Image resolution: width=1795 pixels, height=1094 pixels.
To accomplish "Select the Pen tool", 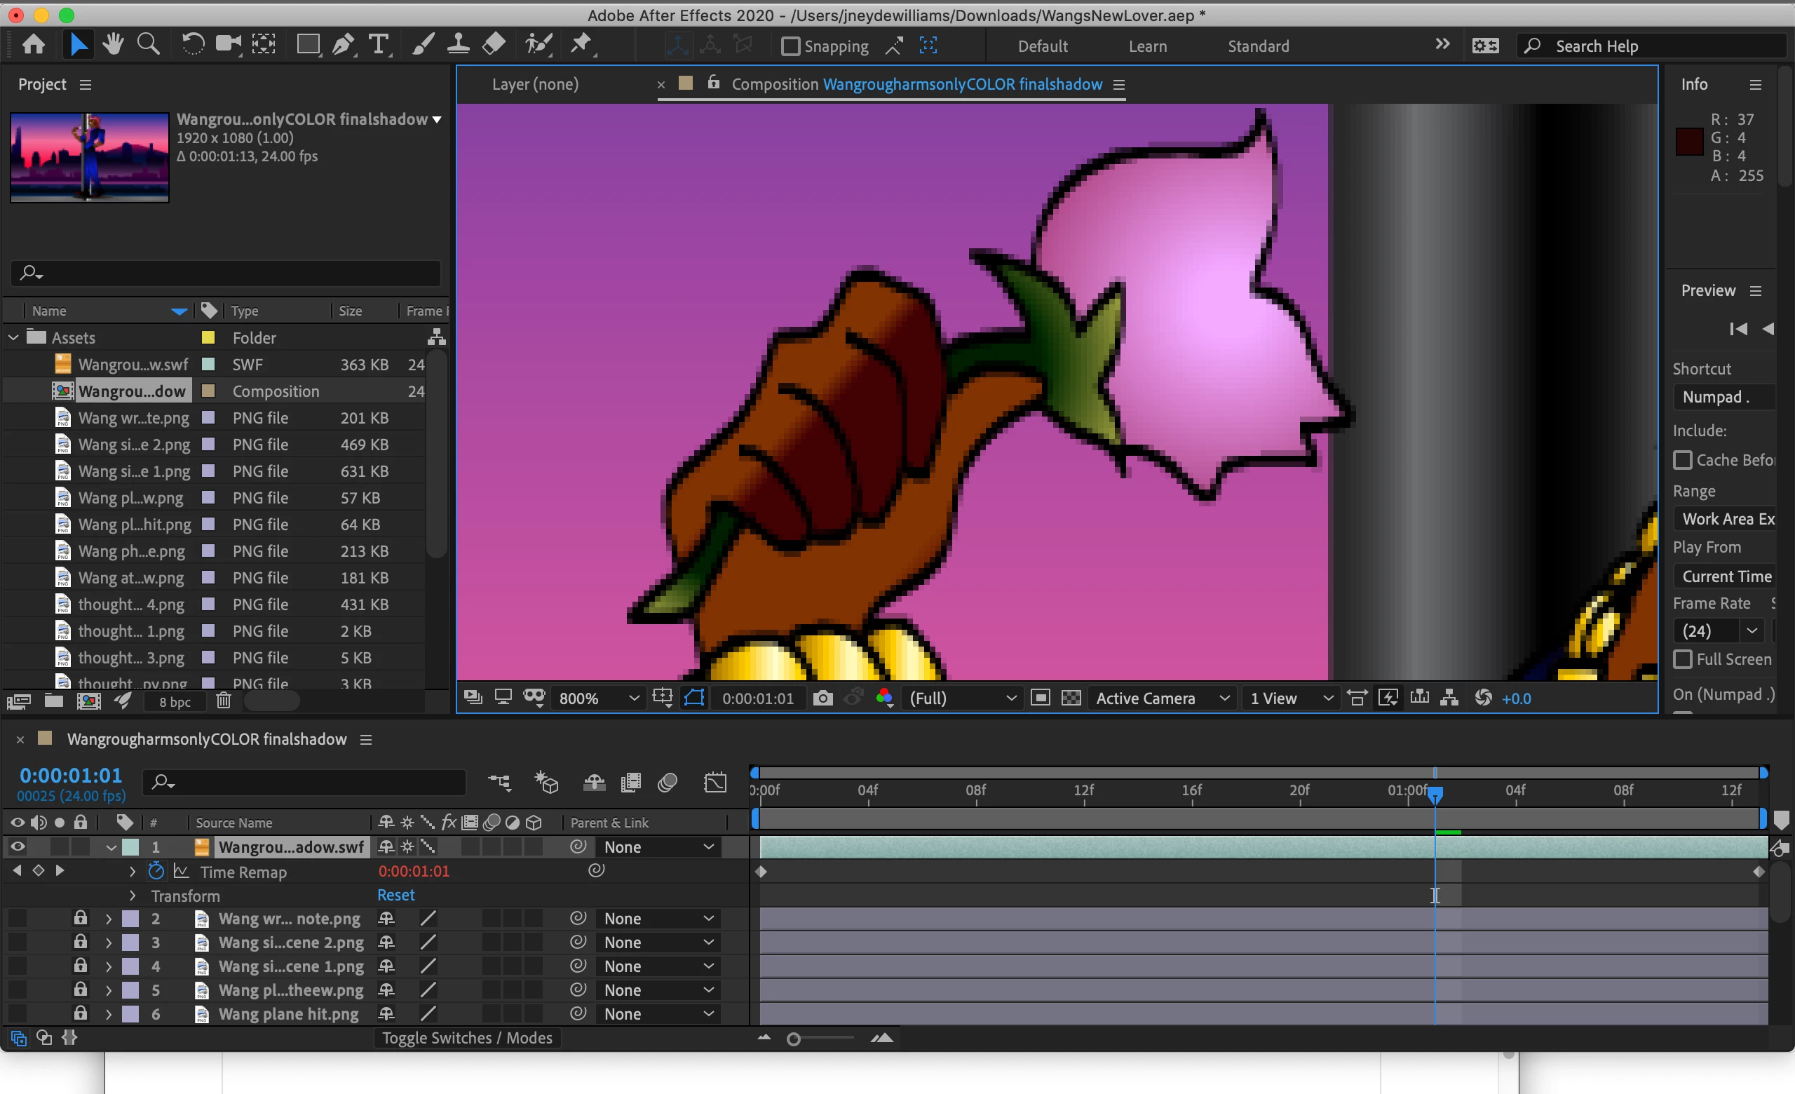I will click(343, 45).
